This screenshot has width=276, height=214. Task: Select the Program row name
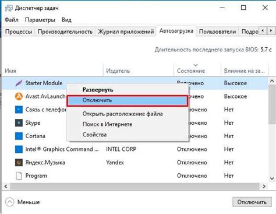coord(36,176)
